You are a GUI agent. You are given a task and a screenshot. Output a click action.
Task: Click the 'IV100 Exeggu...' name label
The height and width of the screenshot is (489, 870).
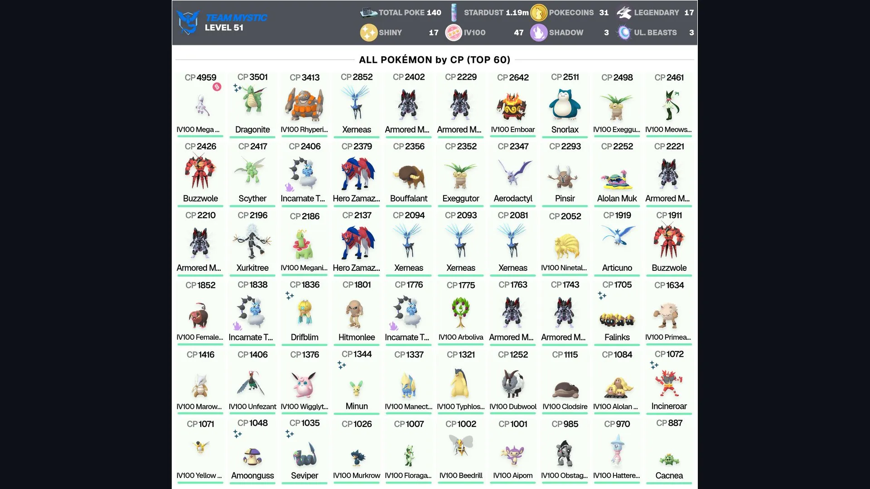pos(617,129)
